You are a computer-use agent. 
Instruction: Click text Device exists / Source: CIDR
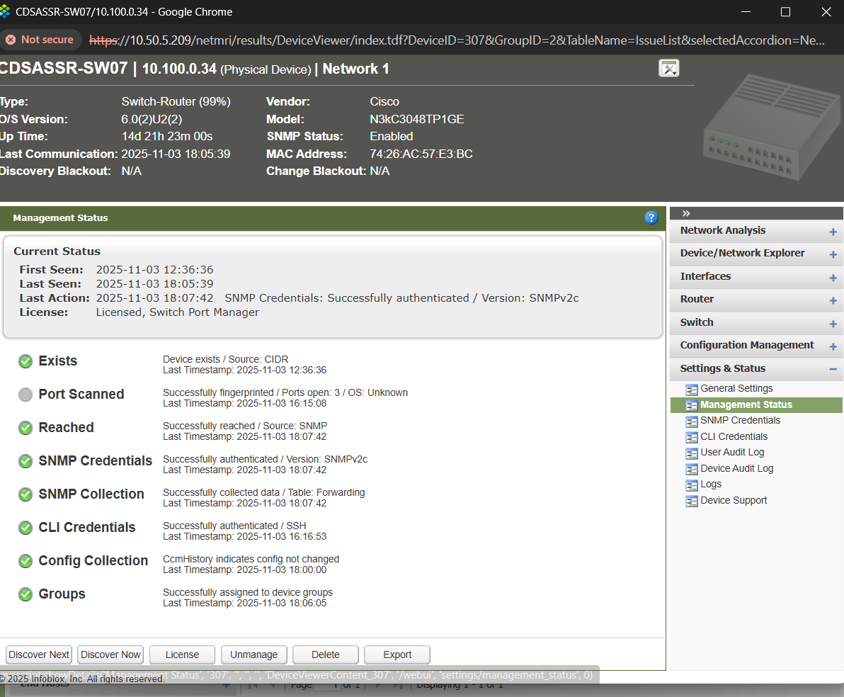[226, 359]
